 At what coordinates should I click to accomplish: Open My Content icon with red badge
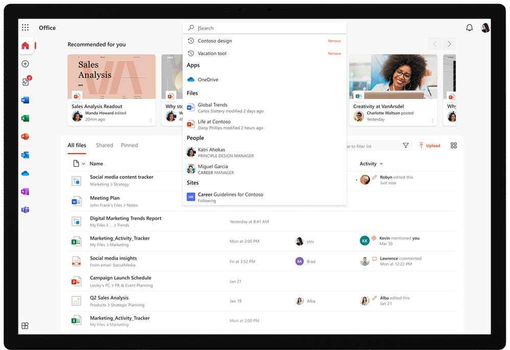pos(26,81)
